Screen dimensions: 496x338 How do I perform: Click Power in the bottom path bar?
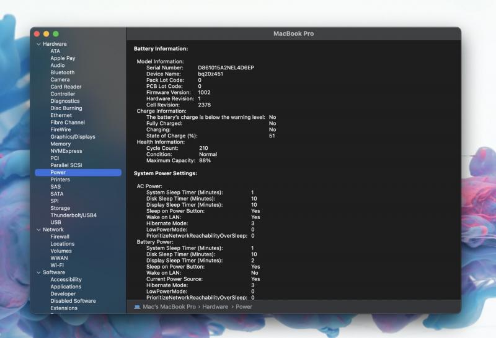click(x=244, y=306)
